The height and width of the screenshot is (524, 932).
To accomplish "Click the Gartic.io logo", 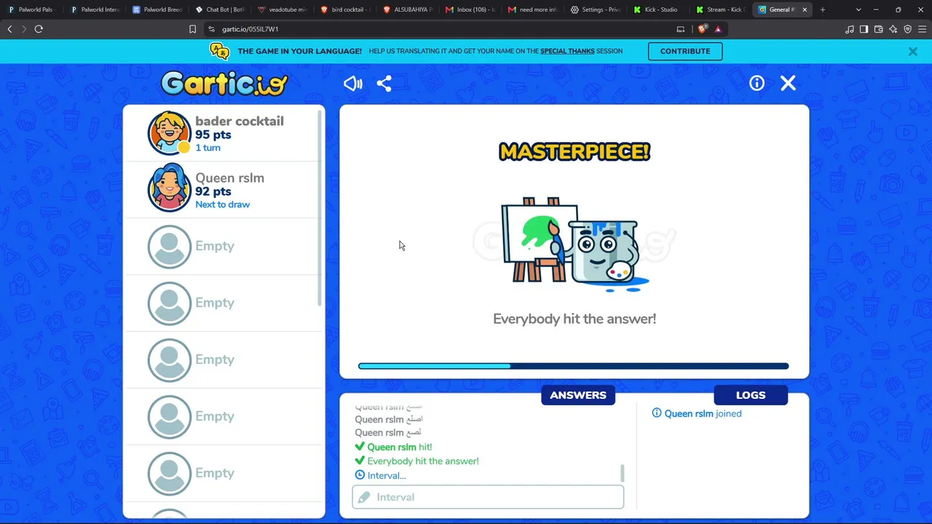I will [224, 84].
